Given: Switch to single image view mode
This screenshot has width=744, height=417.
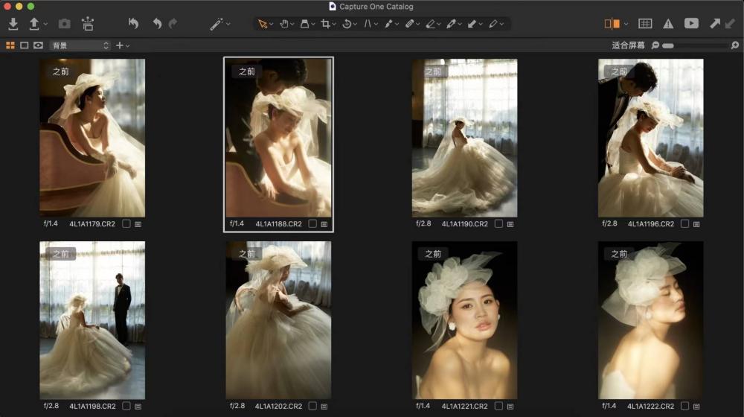Looking at the screenshot, I should (x=24, y=45).
